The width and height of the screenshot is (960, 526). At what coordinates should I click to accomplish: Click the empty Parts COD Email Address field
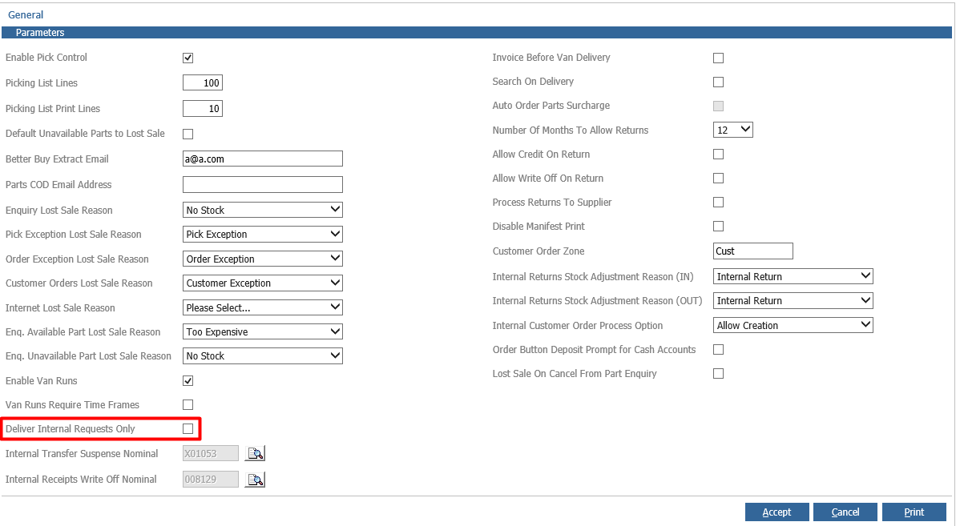(263, 184)
